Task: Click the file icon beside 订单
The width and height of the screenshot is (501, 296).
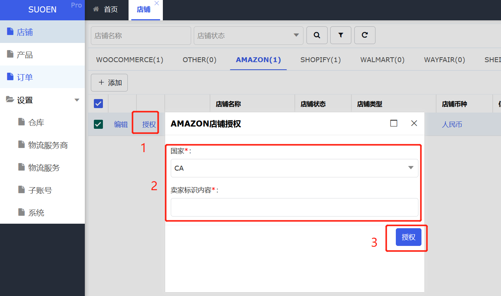Action: [x=10, y=77]
